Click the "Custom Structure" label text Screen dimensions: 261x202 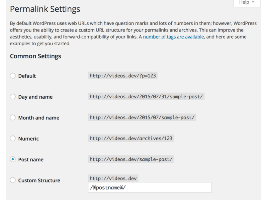click(39, 181)
